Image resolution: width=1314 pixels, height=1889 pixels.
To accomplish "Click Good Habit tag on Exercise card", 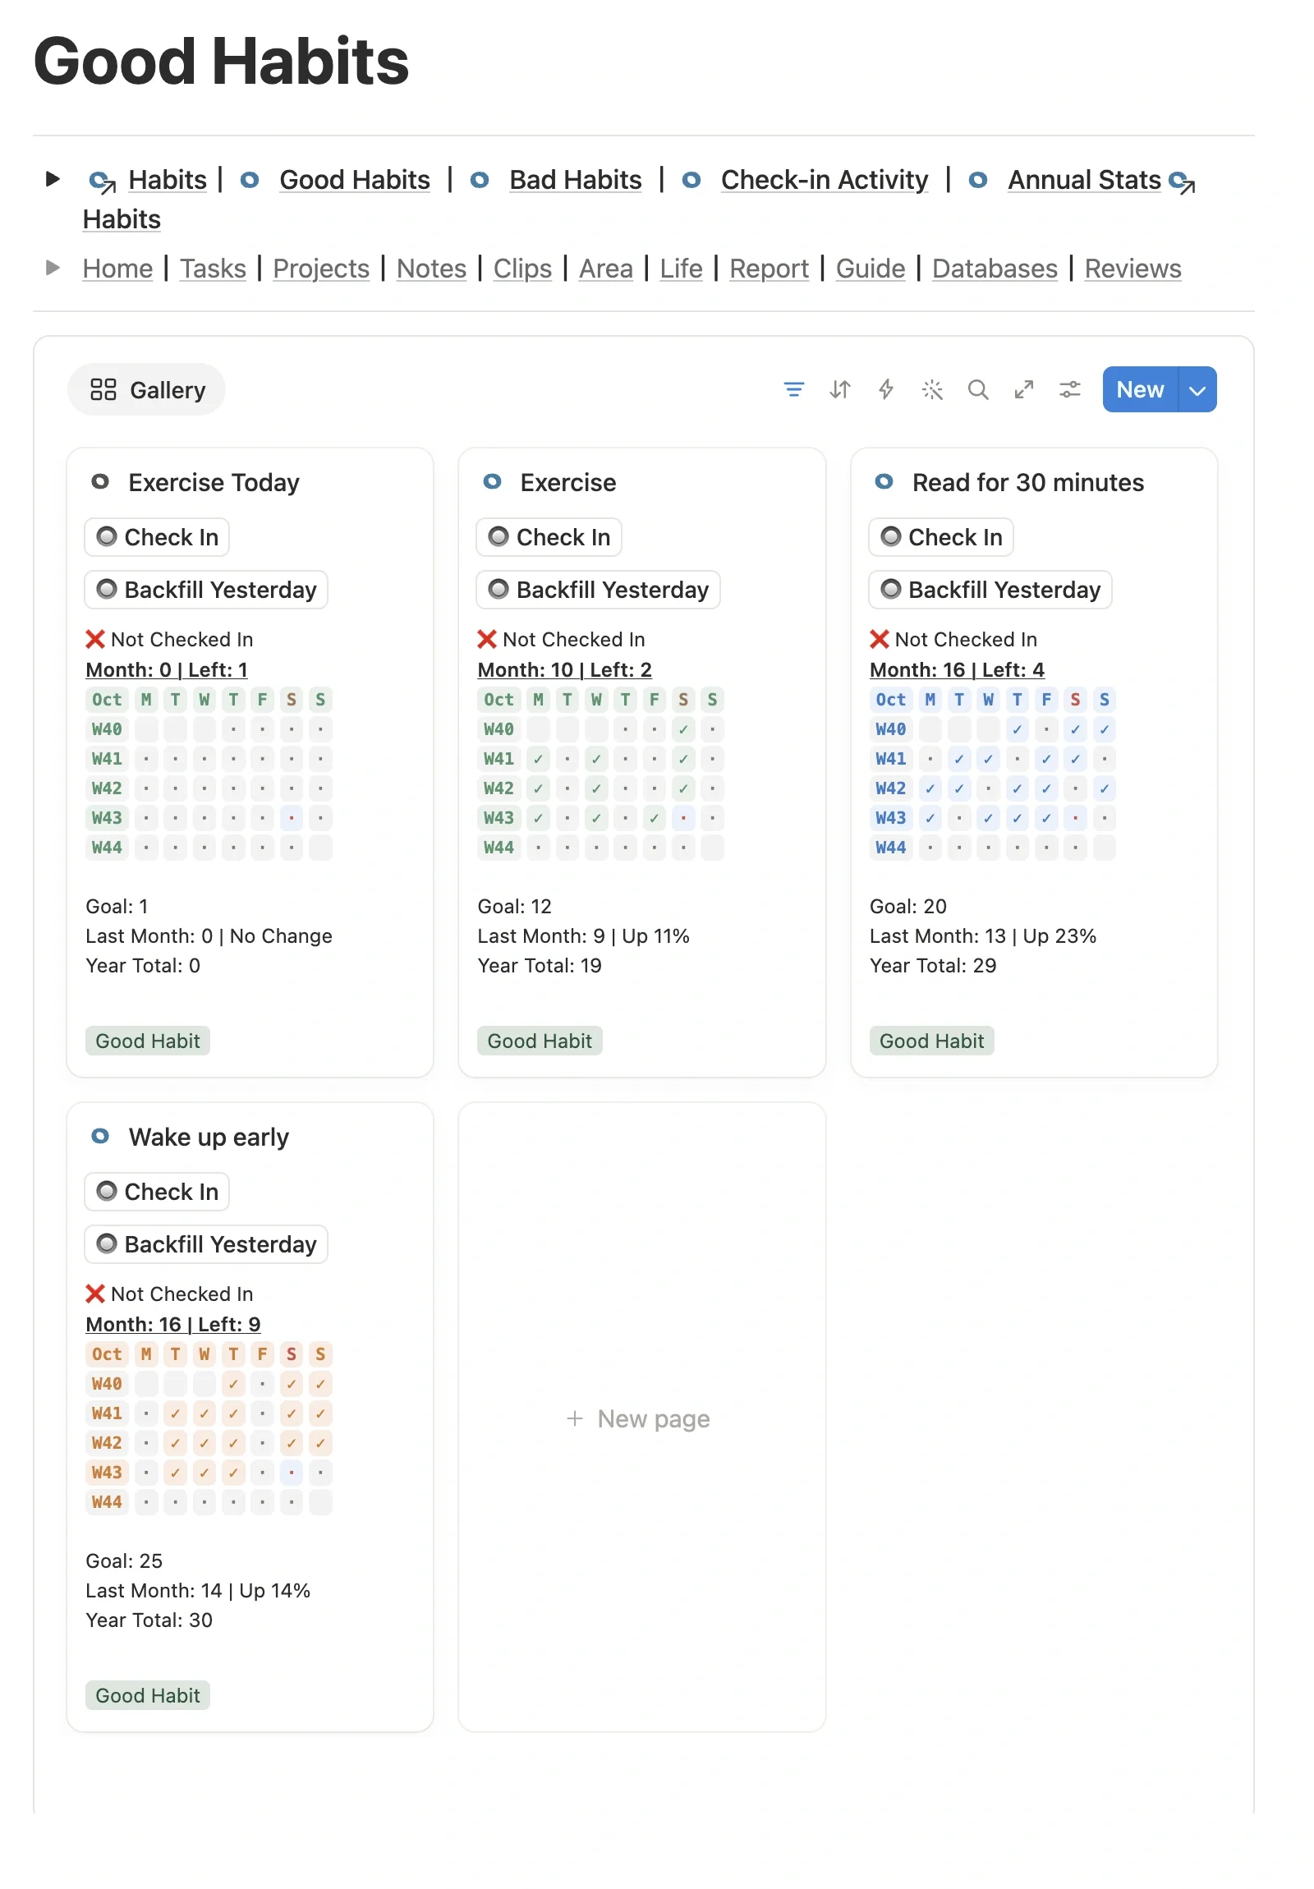I will point(539,1041).
